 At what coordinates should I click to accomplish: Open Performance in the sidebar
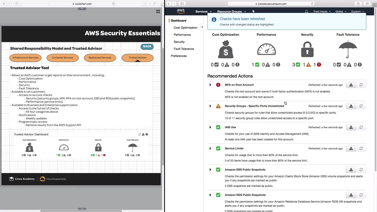(x=182, y=35)
